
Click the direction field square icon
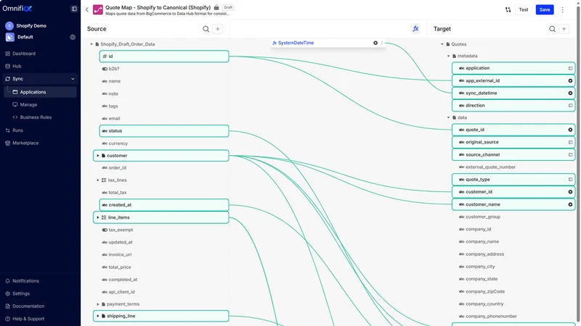(570, 105)
